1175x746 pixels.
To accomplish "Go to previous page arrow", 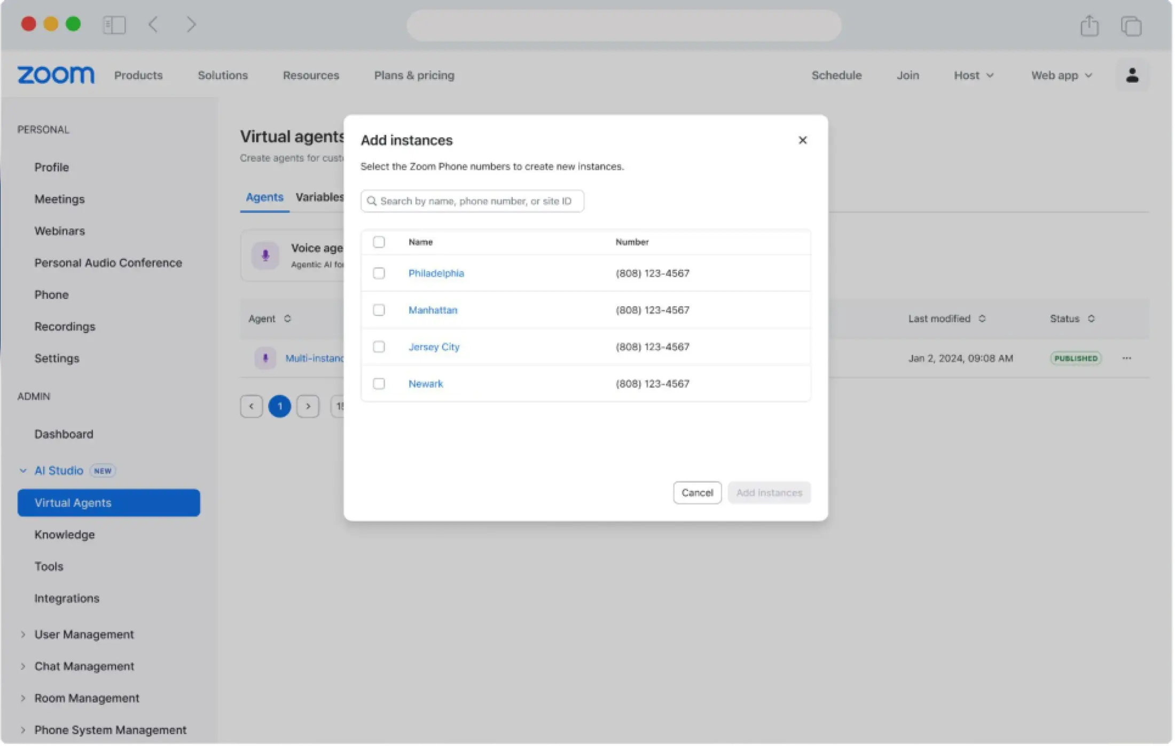I will (x=252, y=407).
